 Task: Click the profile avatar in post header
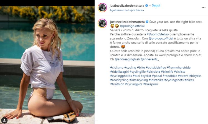pyautogui.click(x=102, y=7)
